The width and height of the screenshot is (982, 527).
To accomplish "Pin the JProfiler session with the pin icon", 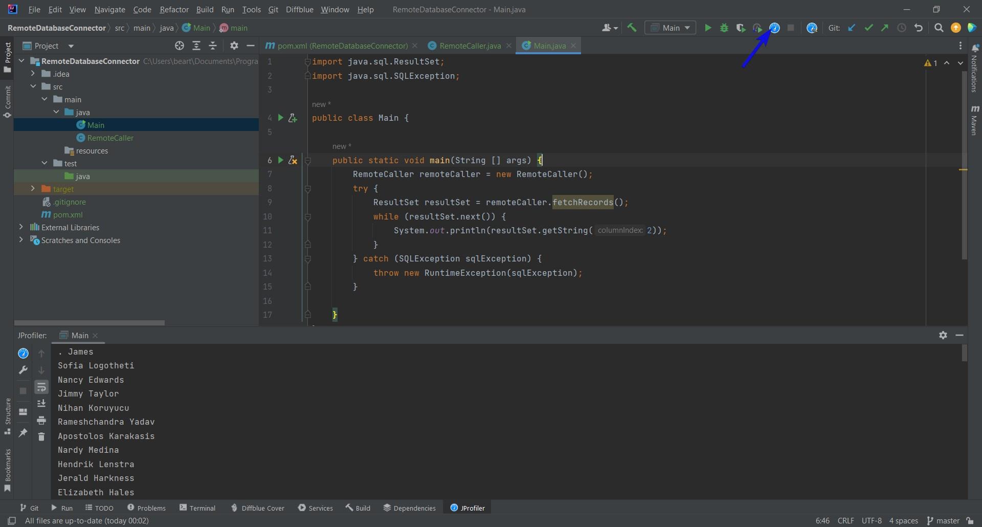I will pyautogui.click(x=23, y=433).
